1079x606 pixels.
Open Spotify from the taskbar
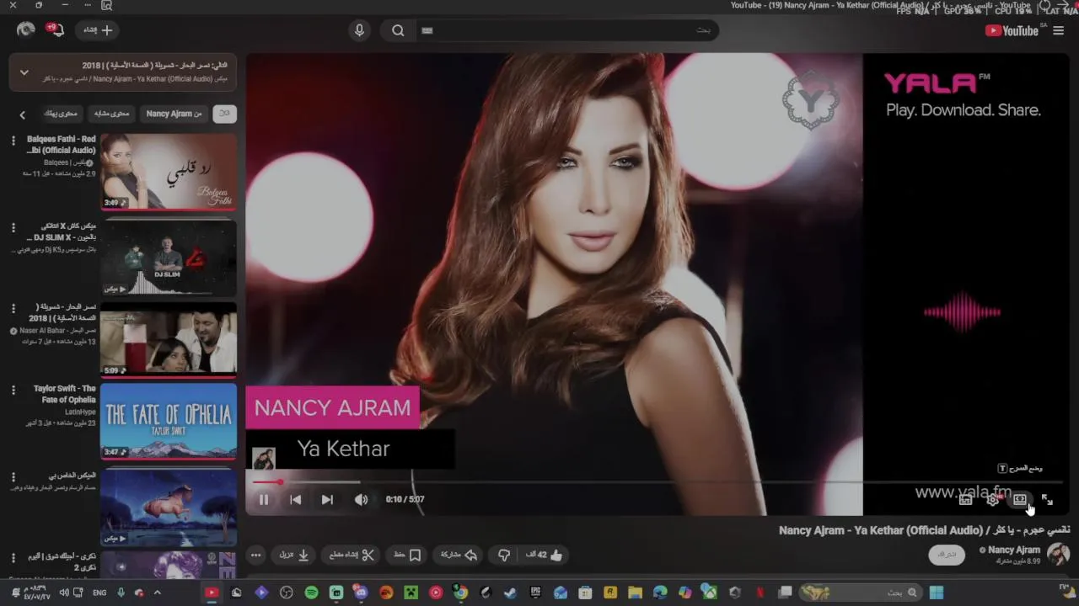[311, 593]
